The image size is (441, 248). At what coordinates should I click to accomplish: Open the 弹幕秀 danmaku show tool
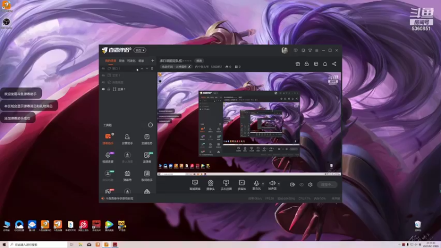127,176
